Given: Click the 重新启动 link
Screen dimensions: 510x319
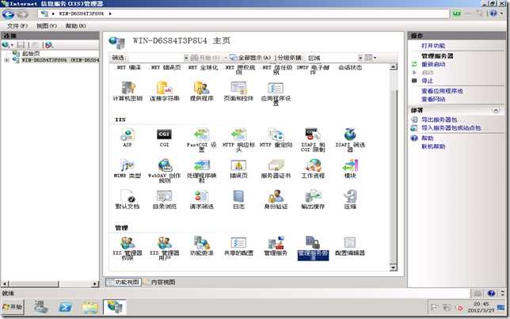Looking at the screenshot, I should click(x=433, y=64).
